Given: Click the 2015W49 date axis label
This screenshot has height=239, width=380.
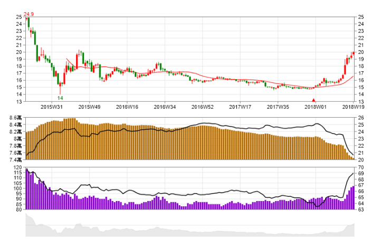Looking at the screenshot, I should point(89,107).
